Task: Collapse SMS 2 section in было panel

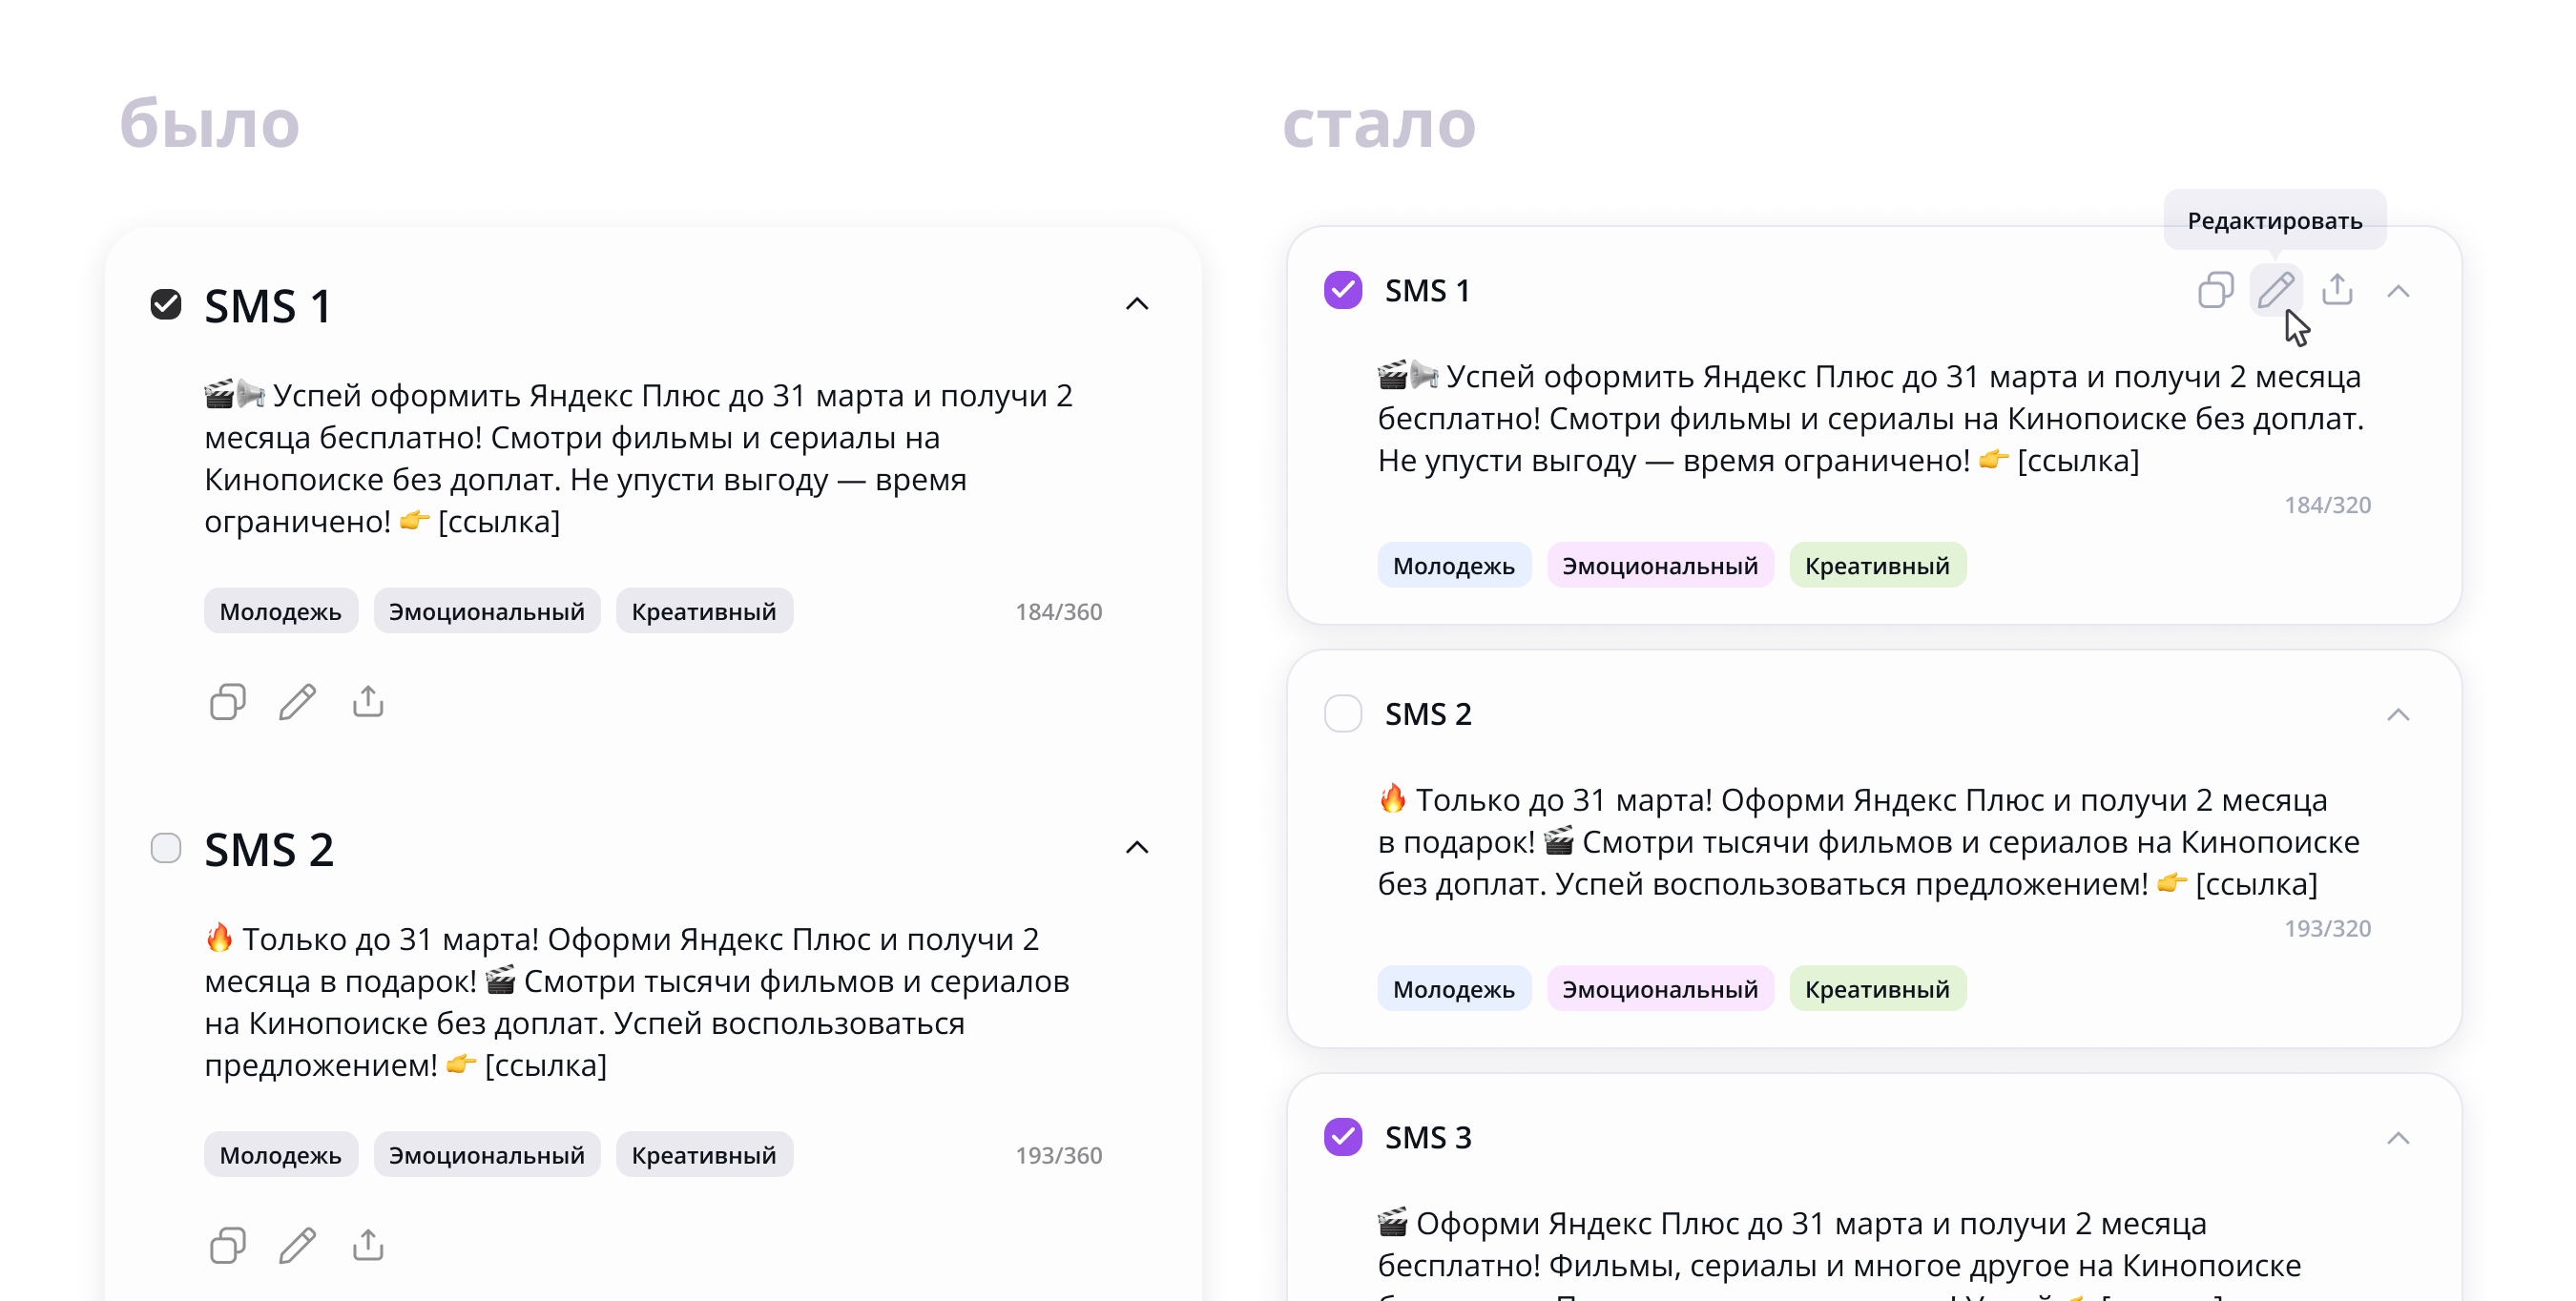Action: (x=1137, y=848)
